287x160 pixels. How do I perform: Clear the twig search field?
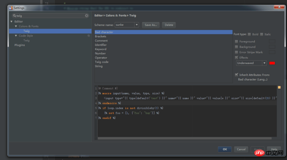pyautogui.click(x=86, y=16)
